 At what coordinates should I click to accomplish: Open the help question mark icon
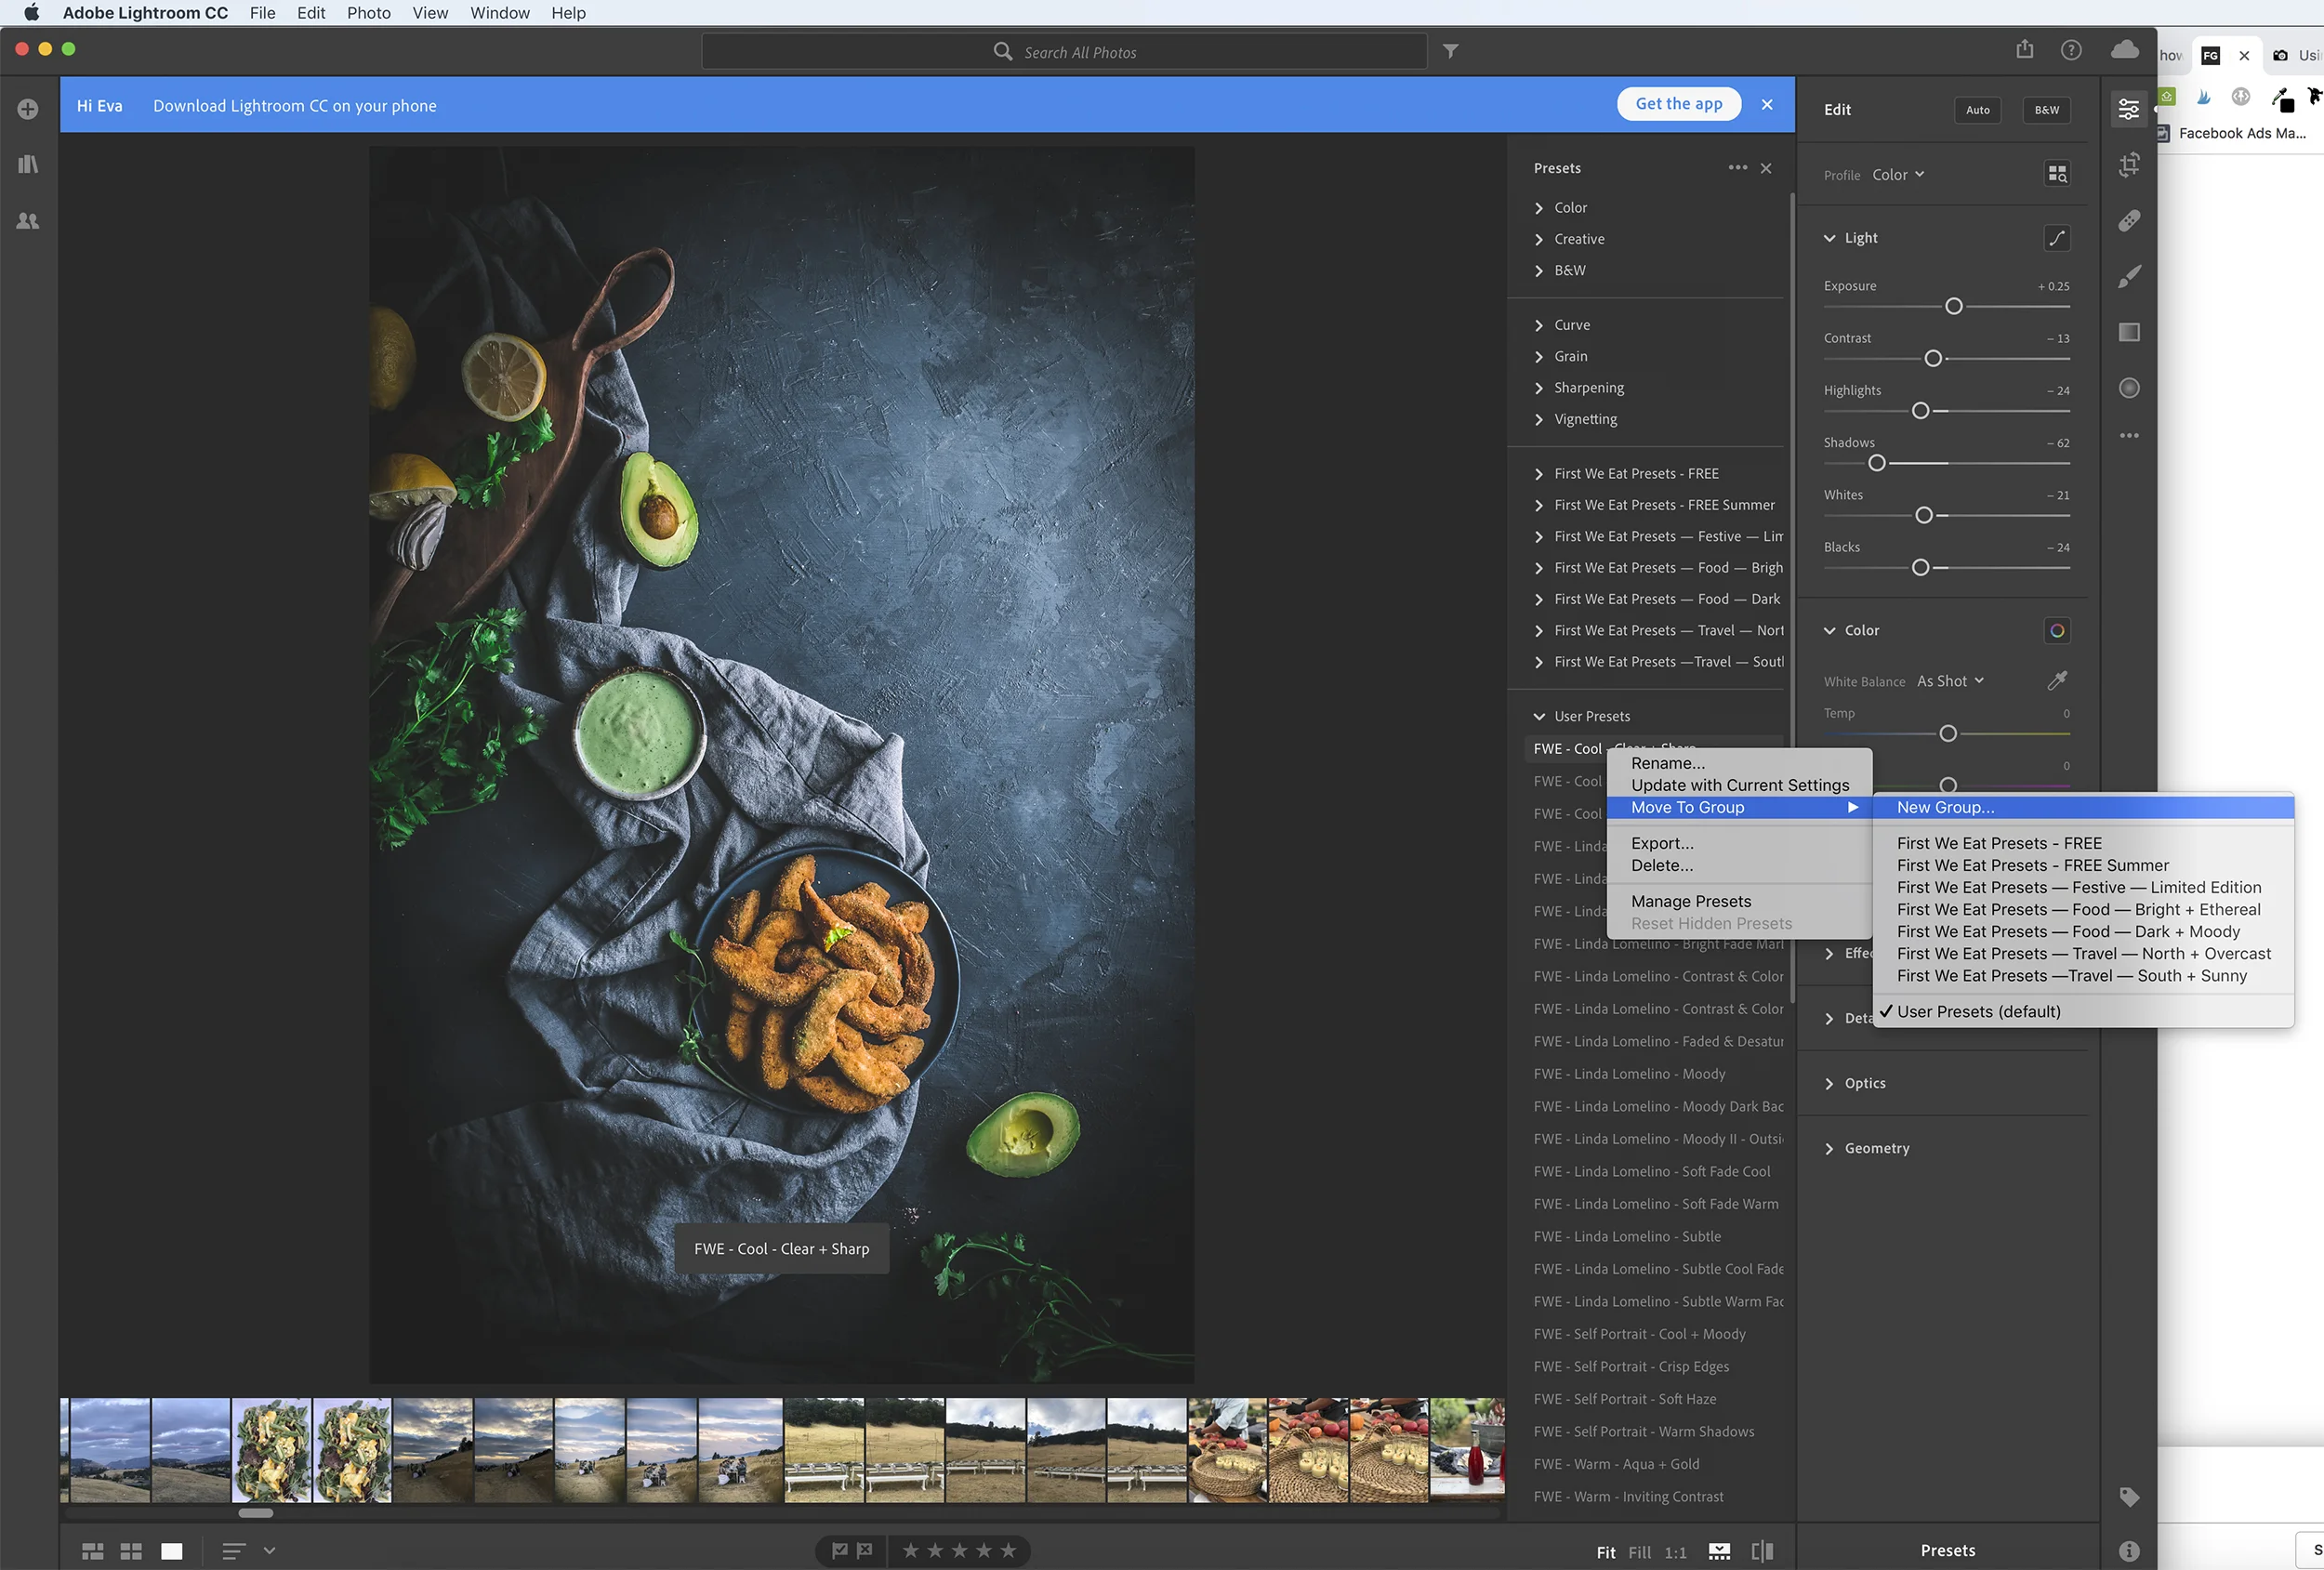[x=2071, y=50]
